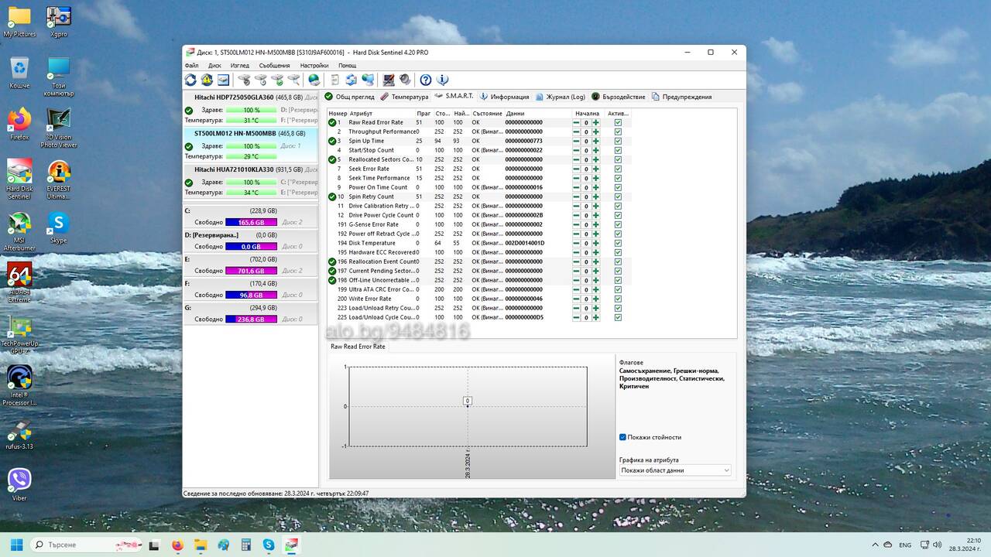Open the Съобщения menu
Image resolution: width=991 pixels, height=557 pixels.
click(x=274, y=66)
